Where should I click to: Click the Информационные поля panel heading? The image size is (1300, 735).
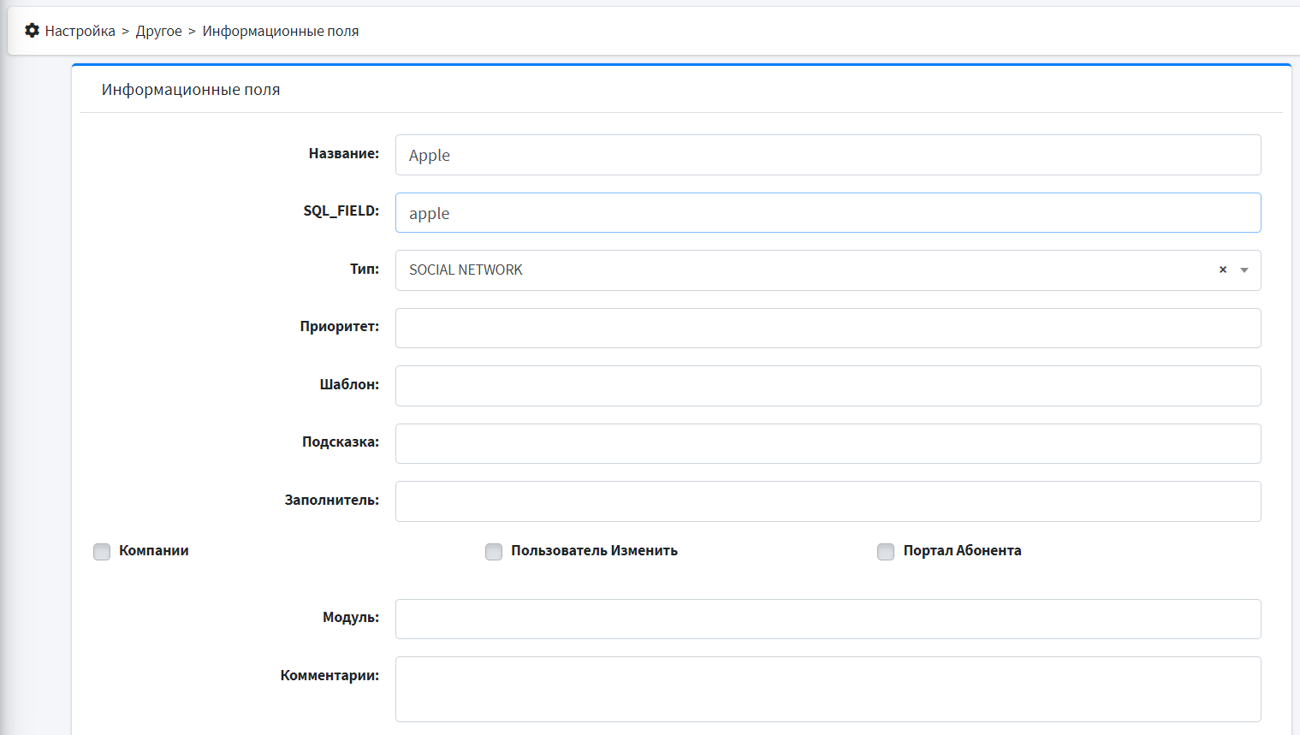coord(191,90)
